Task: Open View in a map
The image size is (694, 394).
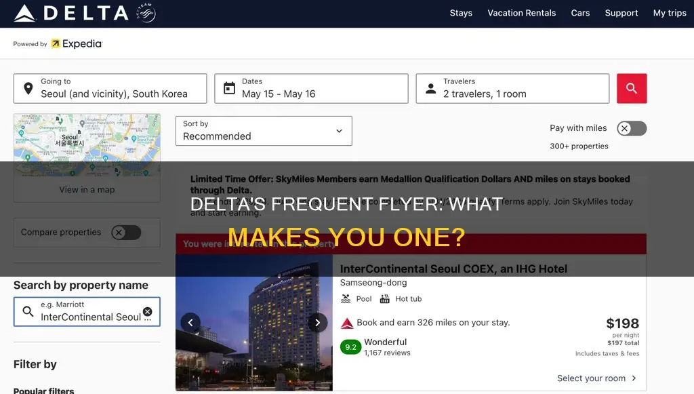Action: [x=87, y=189]
